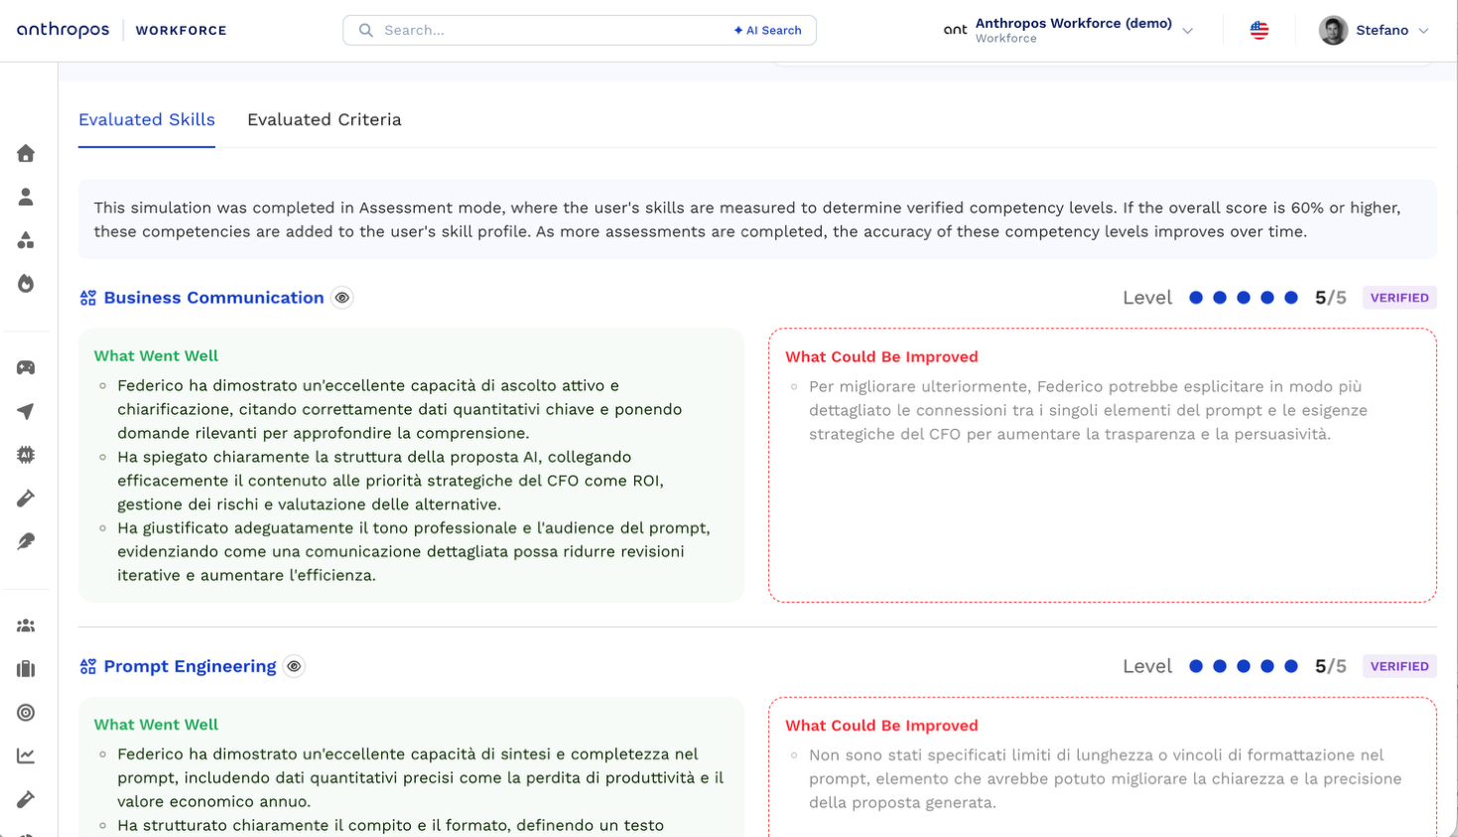Expand the Anthropos Workforce (demo) organization dropdown
Viewport: 1458px width, 837px height.
[1188, 31]
